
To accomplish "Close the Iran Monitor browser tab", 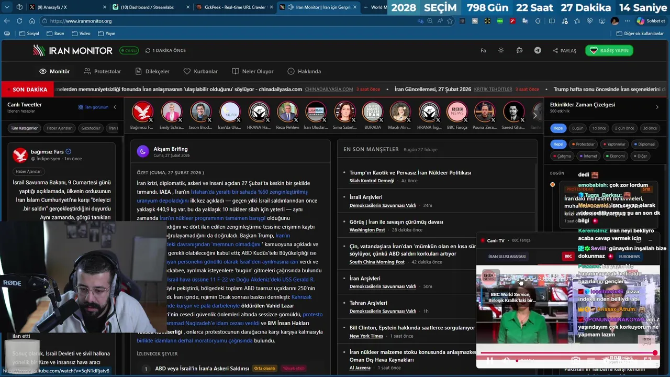I will [x=355, y=7].
